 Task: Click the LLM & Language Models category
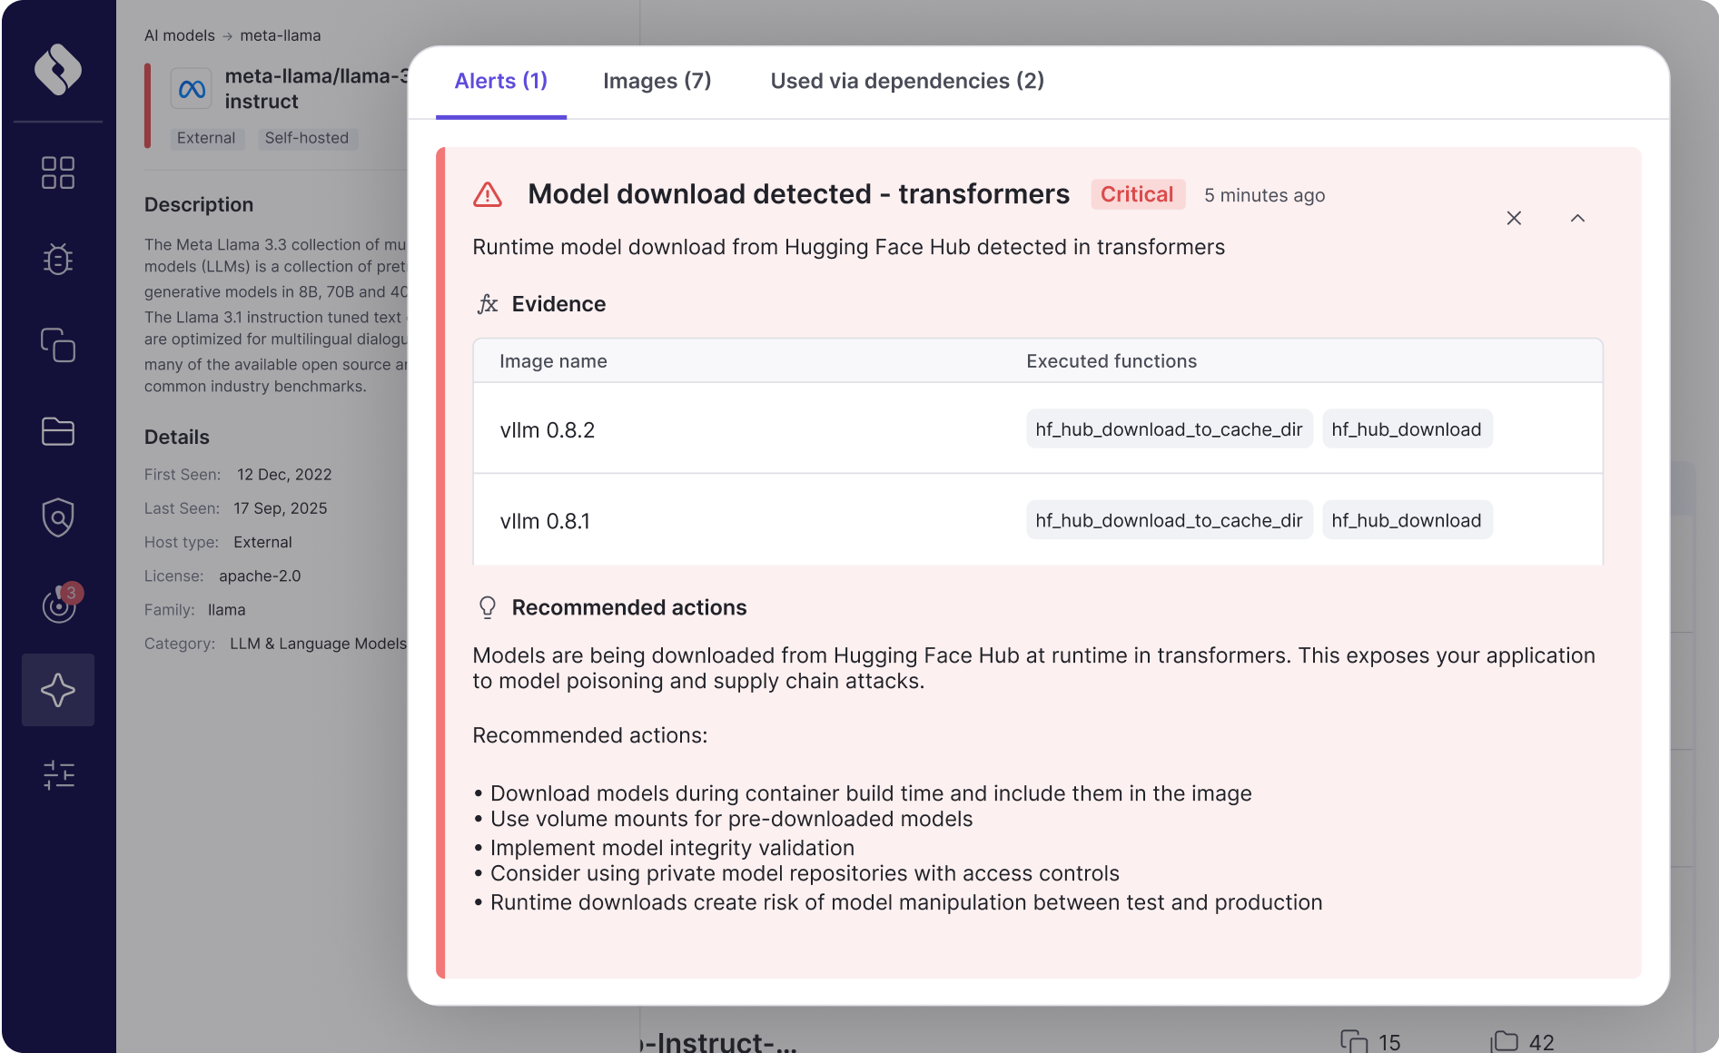[318, 644]
